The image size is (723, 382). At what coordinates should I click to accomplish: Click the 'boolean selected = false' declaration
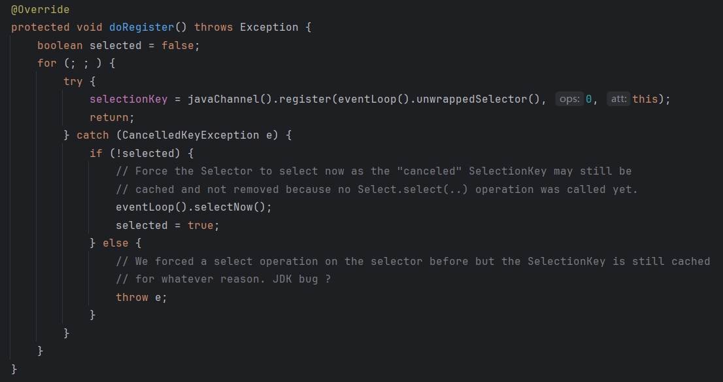point(118,45)
